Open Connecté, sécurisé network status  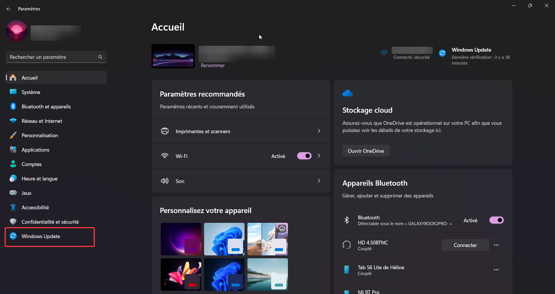point(406,54)
